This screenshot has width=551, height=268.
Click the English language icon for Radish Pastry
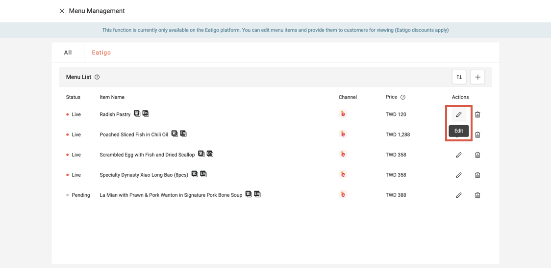146,113
